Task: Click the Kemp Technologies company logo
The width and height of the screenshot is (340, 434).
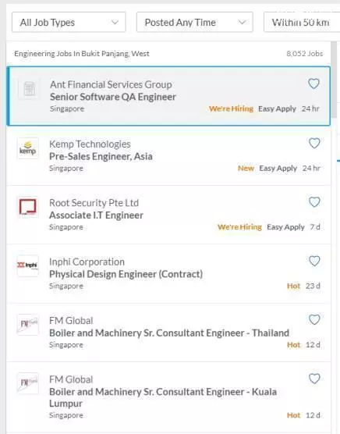Action: tap(27, 148)
